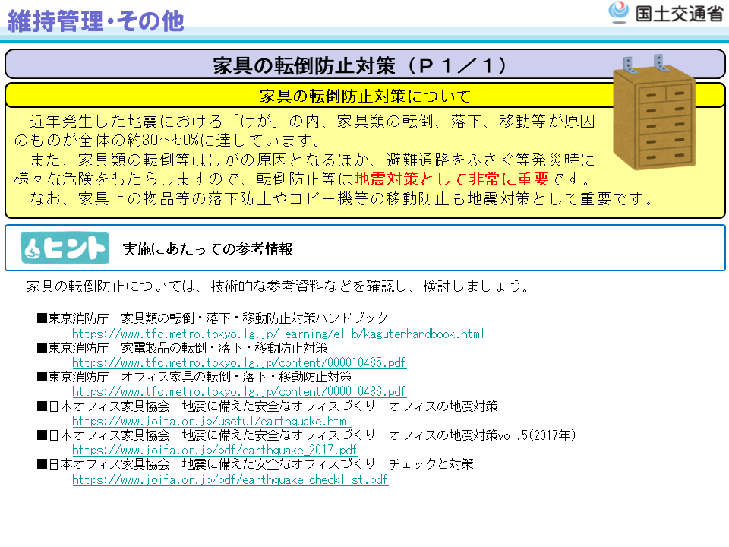The image size is (729, 547).
Task: Click the 家具の転倒防止対策について yellow heading
Action: click(365, 96)
